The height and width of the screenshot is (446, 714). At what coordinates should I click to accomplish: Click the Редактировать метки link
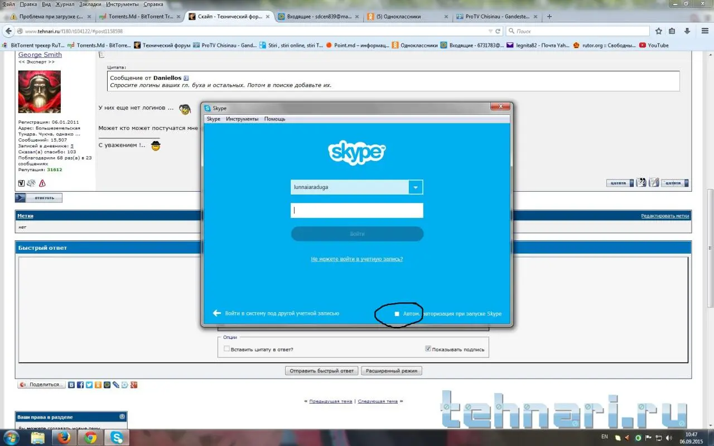pos(665,216)
